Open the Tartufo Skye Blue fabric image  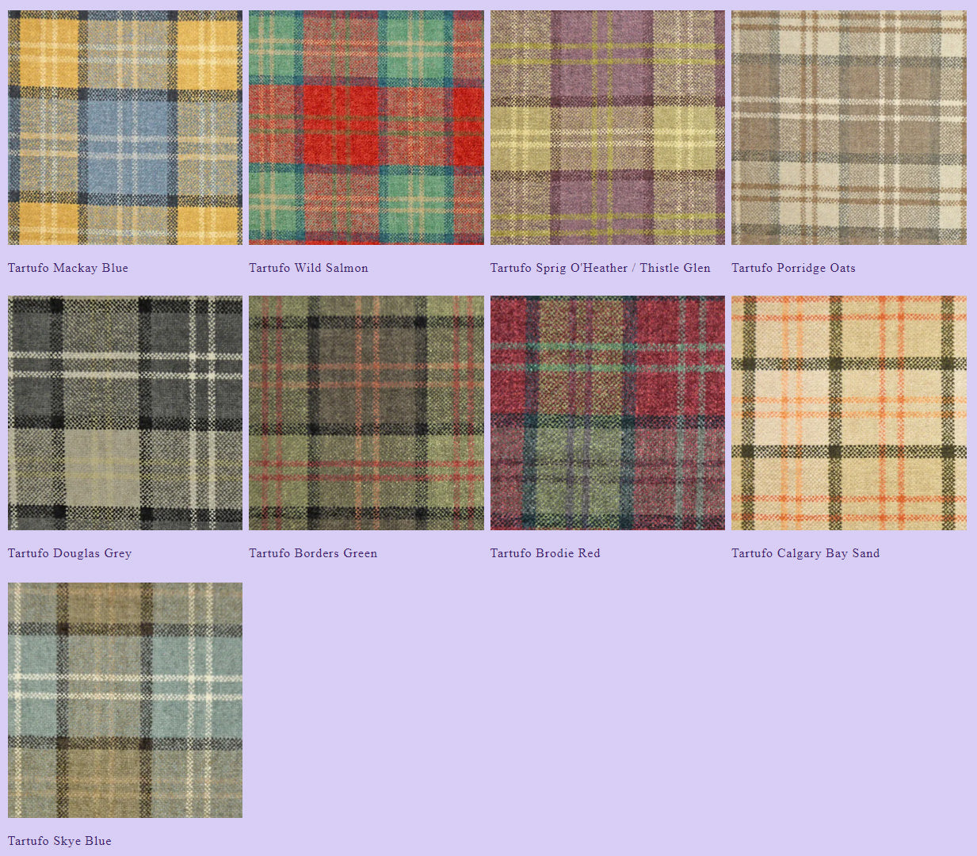tap(125, 700)
